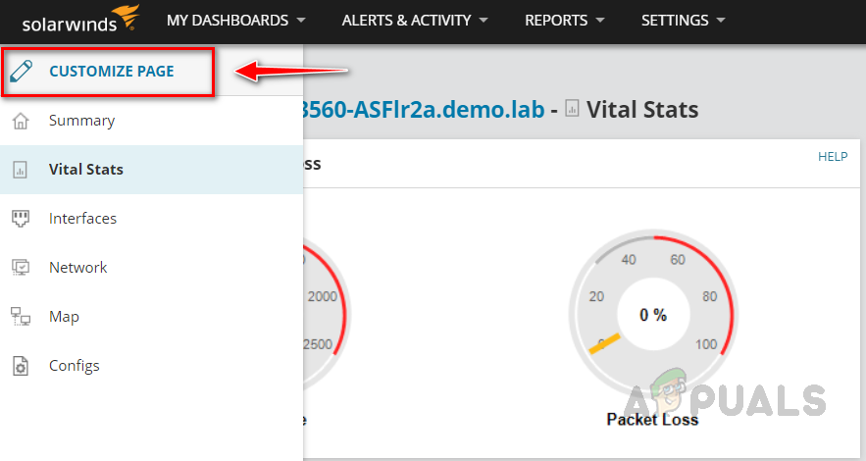Screen dimensions: 866x461
Task: Expand the Reports dropdown arrow
Action: tap(600, 21)
